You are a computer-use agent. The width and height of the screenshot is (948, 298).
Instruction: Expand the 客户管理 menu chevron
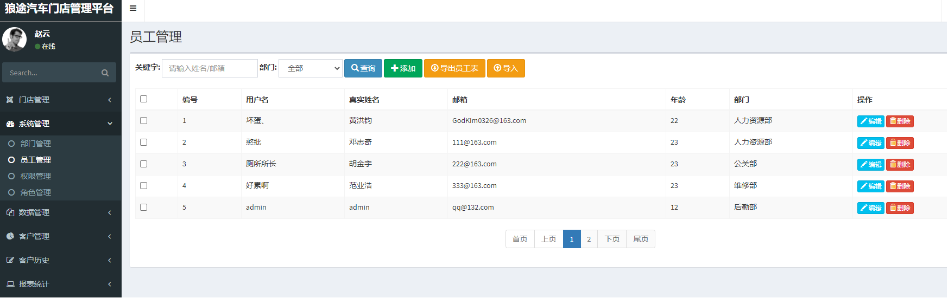[110, 236]
